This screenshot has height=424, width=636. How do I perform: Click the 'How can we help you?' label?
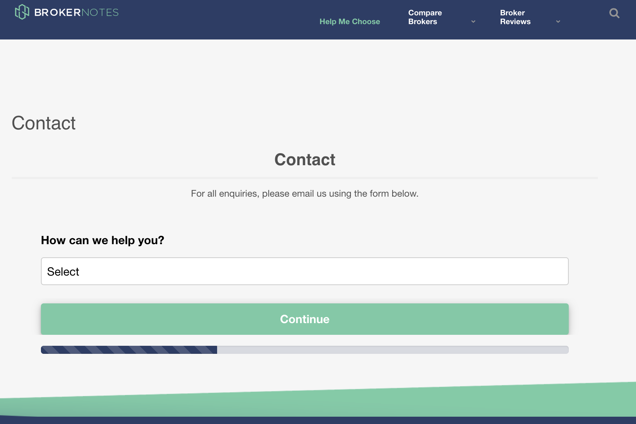pyautogui.click(x=102, y=240)
